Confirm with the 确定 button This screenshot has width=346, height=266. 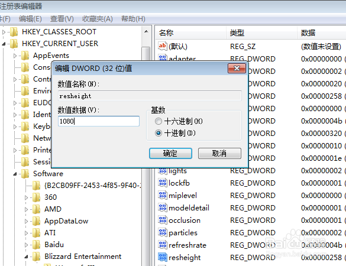click(x=170, y=153)
